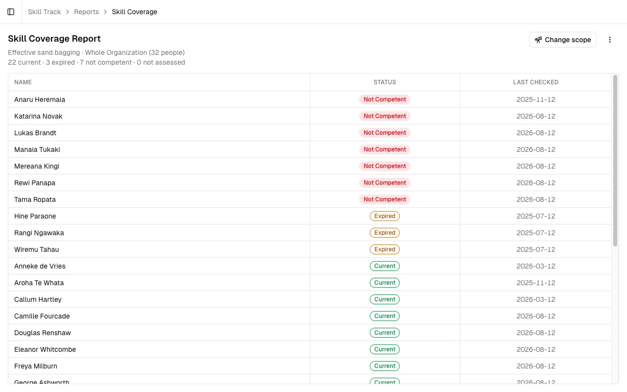Click Current badge for Callum Hartley
This screenshot has height=392, width=627.
click(385, 299)
